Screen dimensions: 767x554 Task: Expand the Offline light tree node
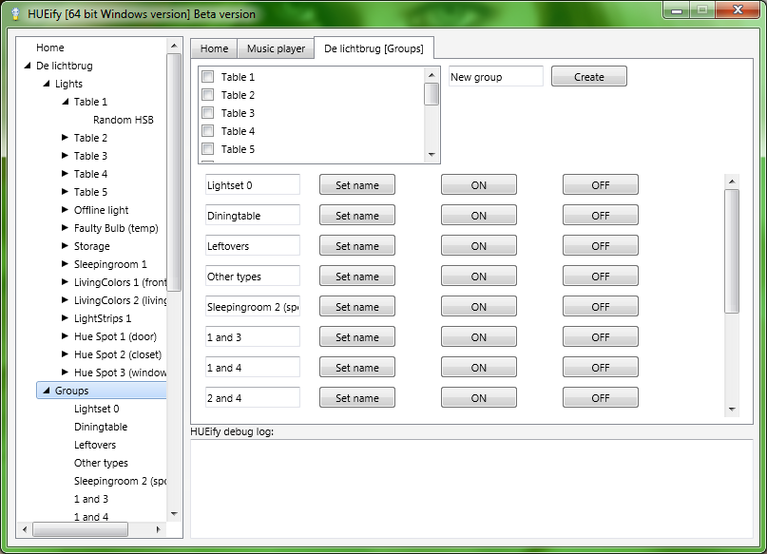tap(65, 210)
